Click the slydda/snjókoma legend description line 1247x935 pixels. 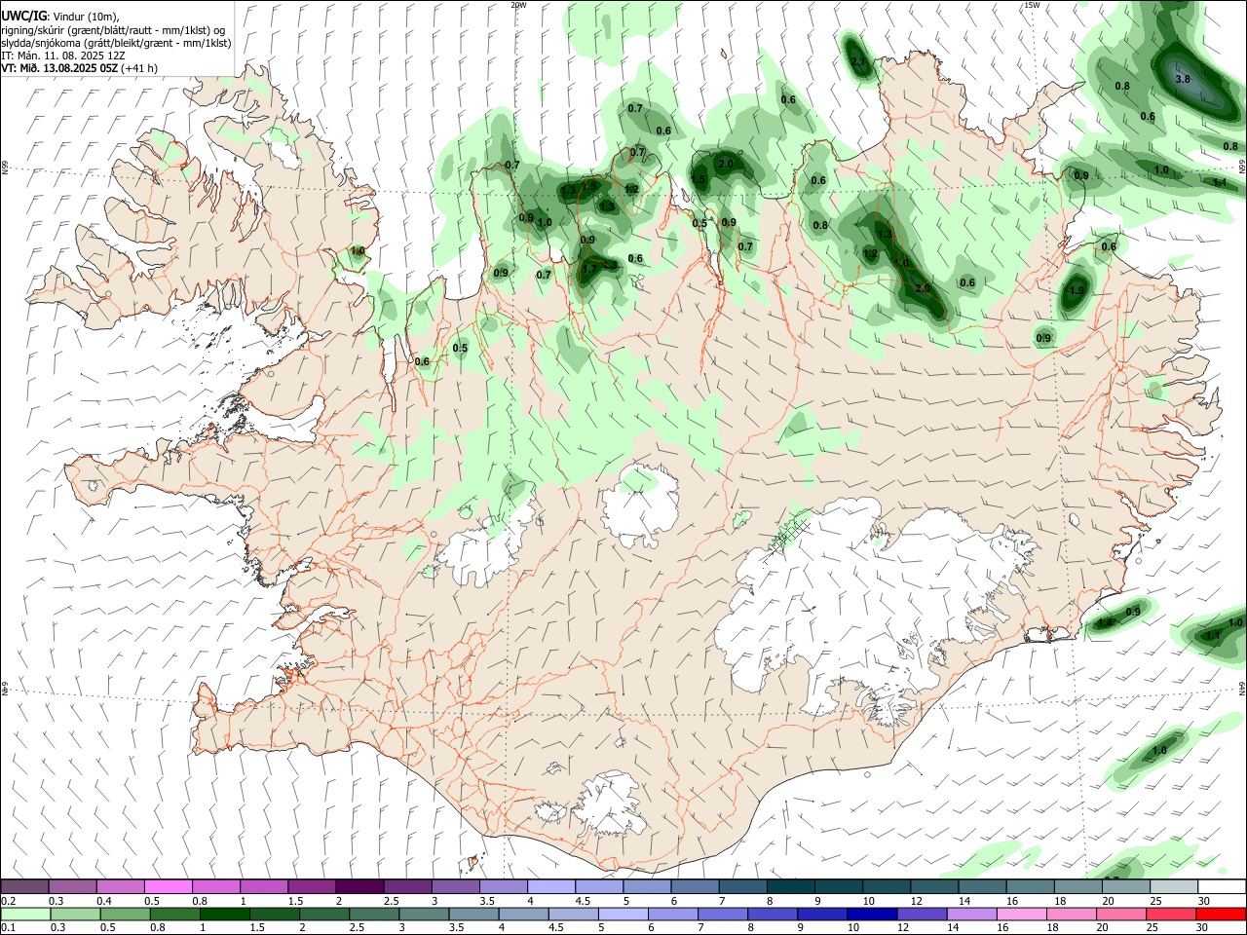tap(116, 43)
